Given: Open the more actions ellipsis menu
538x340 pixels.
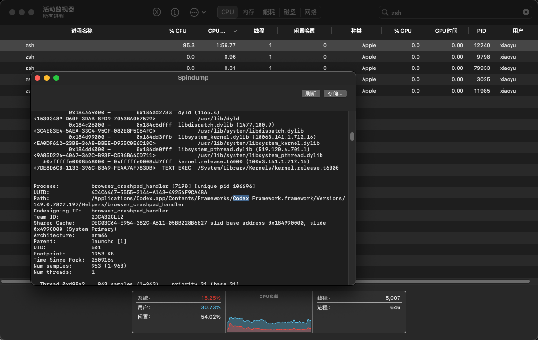Looking at the screenshot, I should coord(198,12).
